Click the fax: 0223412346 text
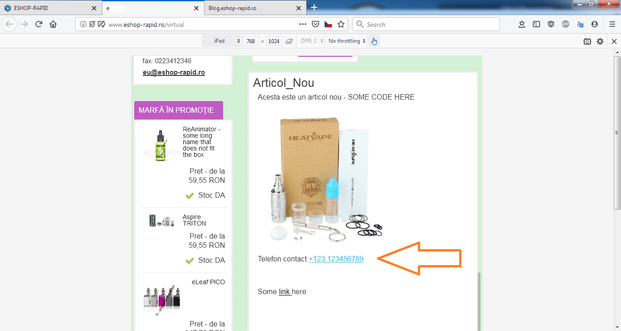Viewport: 621px width, 331px height. 167,61
